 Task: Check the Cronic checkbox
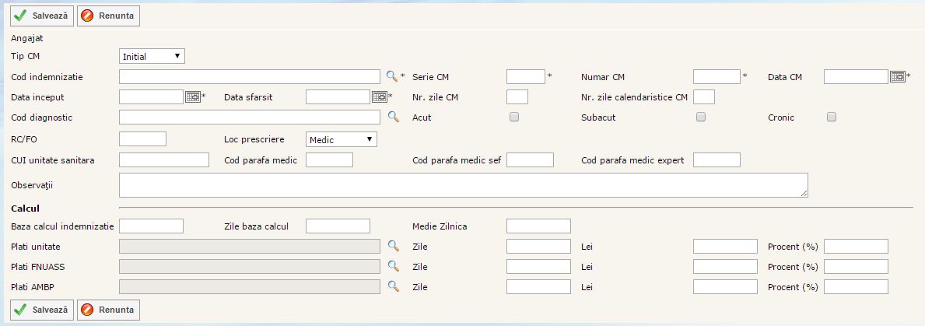(831, 117)
